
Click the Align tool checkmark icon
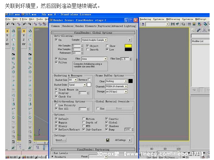pos(177,24)
